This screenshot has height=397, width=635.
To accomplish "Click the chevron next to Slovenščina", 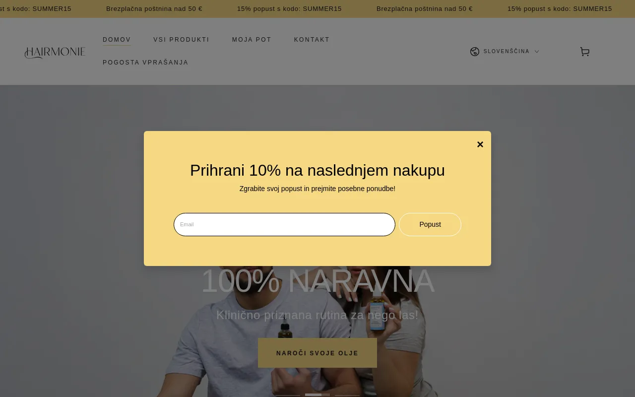I will 537,52.
